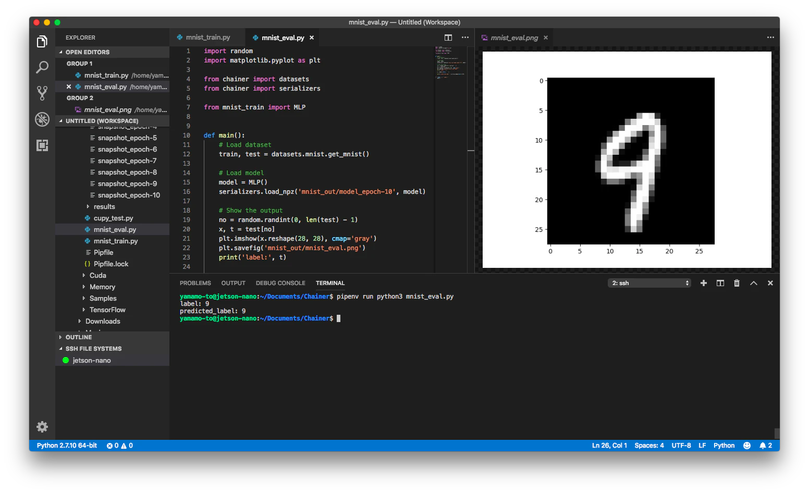Switch to the PROBLEMS panel tab

point(195,283)
